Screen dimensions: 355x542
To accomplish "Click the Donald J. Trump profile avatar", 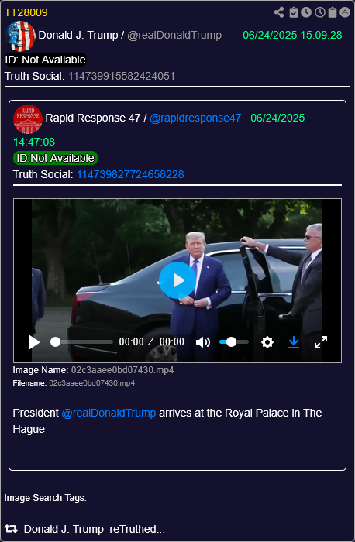I will (20, 36).
